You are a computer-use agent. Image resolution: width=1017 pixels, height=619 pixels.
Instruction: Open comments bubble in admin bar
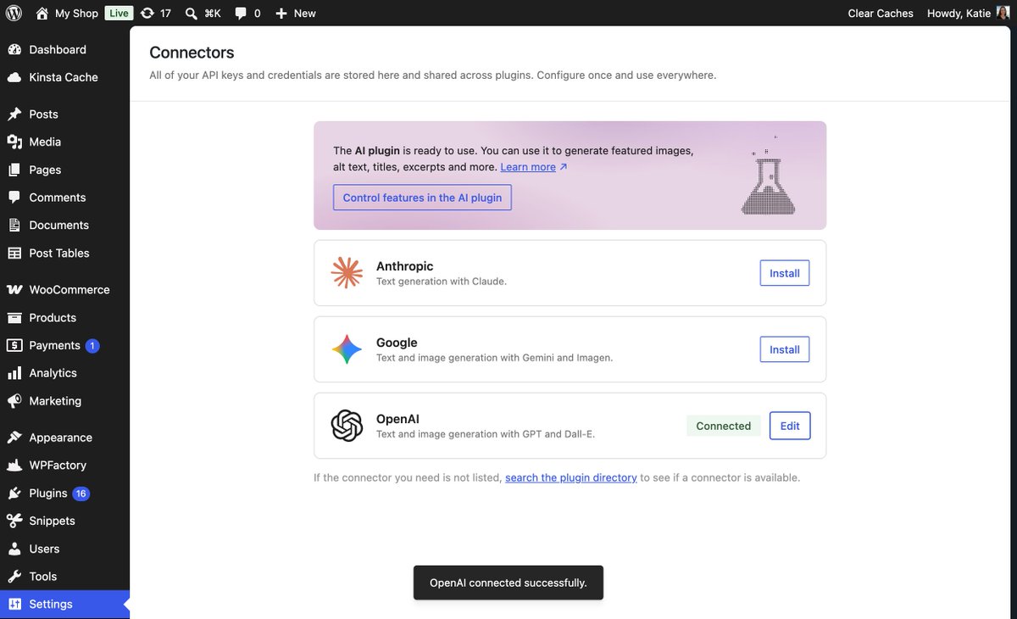pos(242,13)
